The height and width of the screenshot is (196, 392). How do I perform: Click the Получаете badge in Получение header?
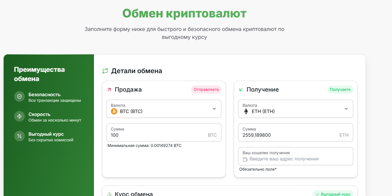[340, 89]
